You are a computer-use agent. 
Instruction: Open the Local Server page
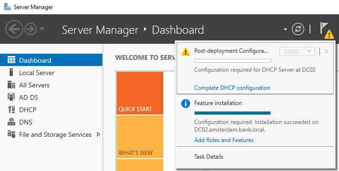37,73
